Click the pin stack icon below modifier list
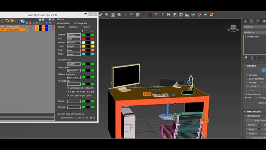The width and height of the screenshot is (266, 150). (x=246, y=58)
